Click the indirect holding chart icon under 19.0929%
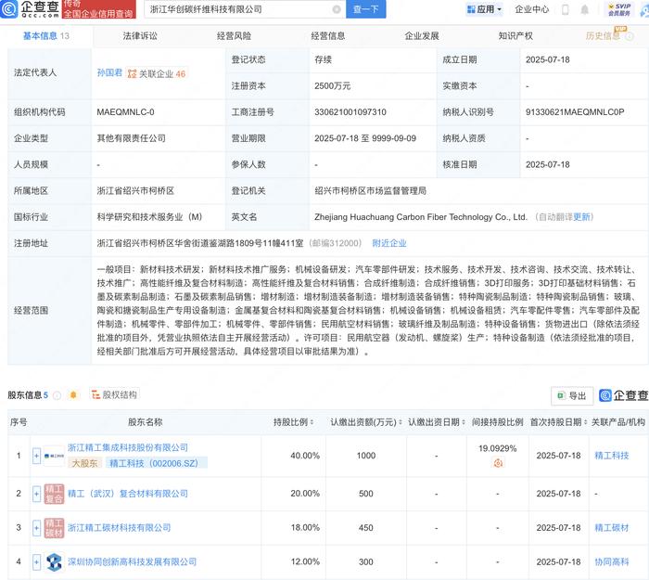Viewport: 649px width, 580px height. coord(498,463)
